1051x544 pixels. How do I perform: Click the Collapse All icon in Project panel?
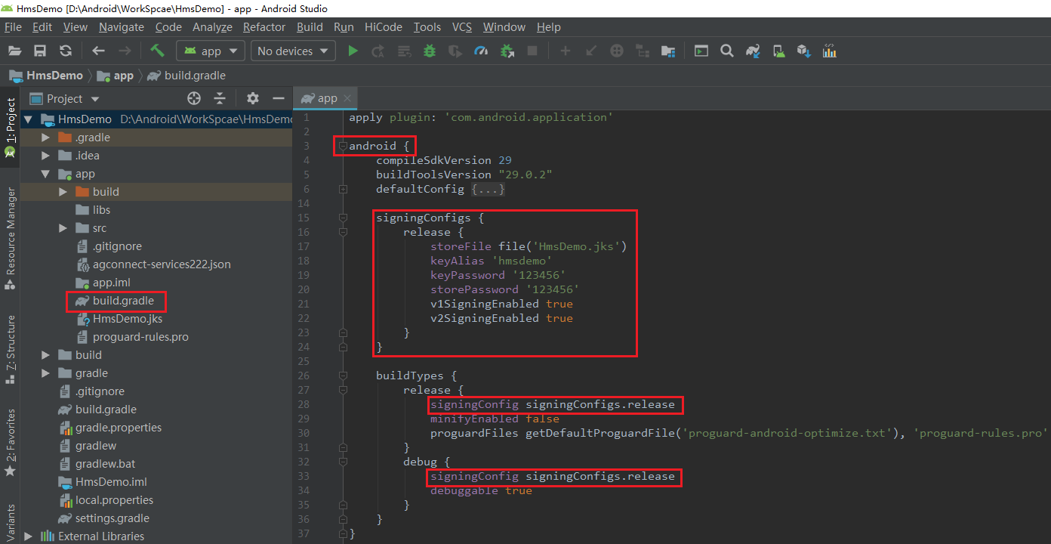click(220, 98)
